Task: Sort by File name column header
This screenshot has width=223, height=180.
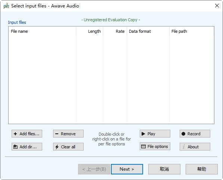Action: 42,31
